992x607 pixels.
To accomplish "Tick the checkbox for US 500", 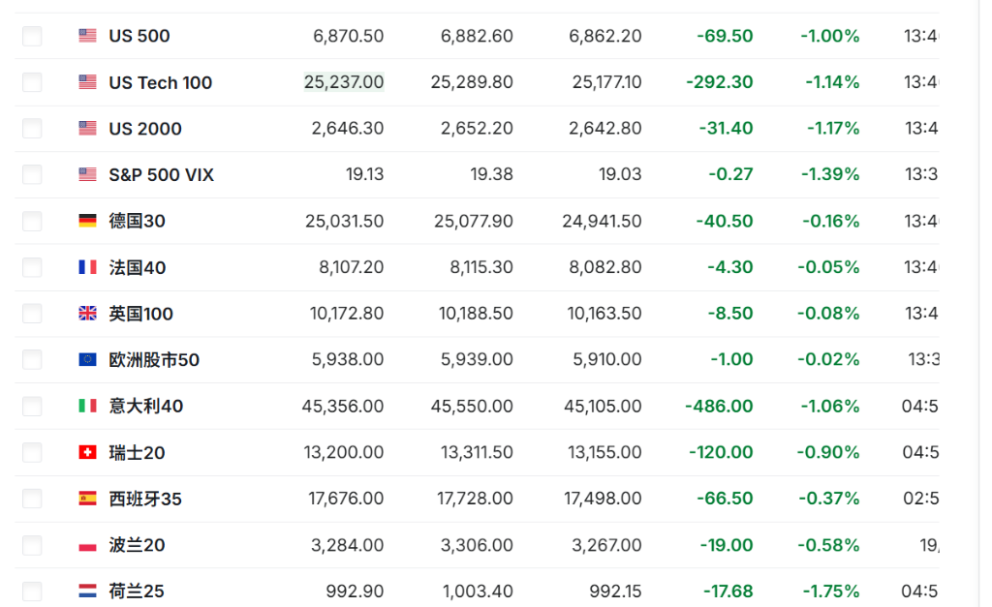I will coord(32,36).
